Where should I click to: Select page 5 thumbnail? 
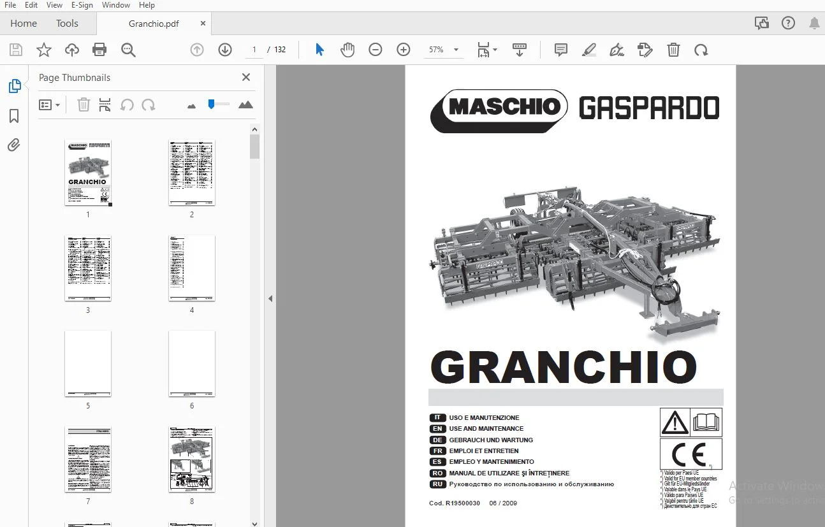[x=88, y=364]
